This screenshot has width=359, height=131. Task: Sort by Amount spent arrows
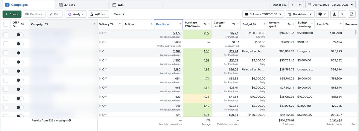point(289,24)
